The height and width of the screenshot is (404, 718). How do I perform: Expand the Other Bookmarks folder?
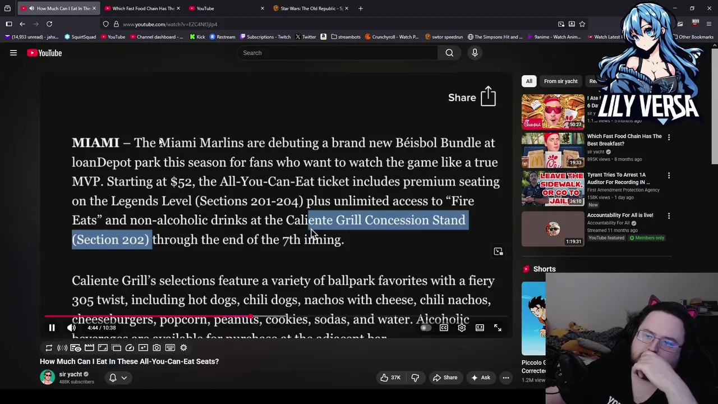[x=693, y=37]
